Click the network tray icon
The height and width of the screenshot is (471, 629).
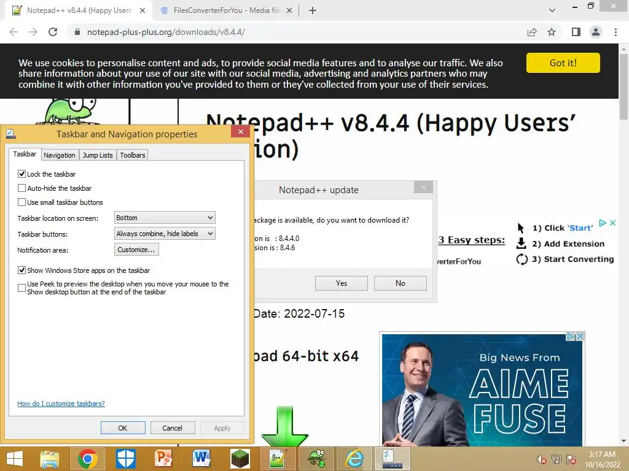[x=556, y=459]
